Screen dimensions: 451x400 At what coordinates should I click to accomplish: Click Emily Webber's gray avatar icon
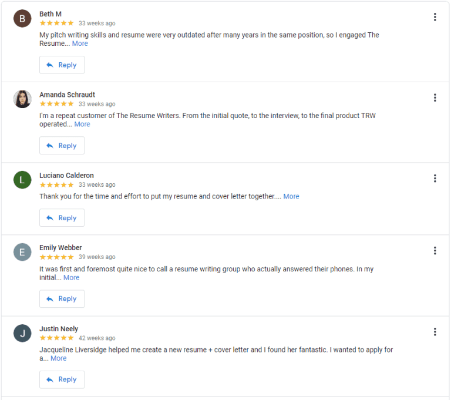(x=22, y=252)
